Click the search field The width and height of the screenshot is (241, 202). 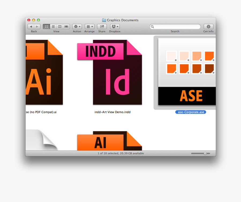coord(175,26)
